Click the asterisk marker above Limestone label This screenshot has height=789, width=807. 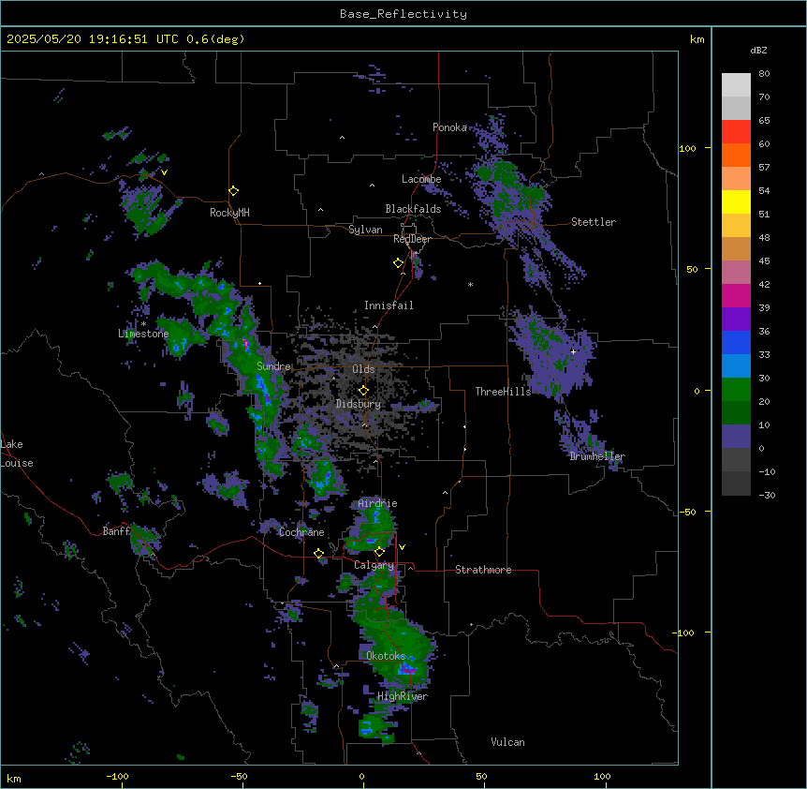pos(143,324)
